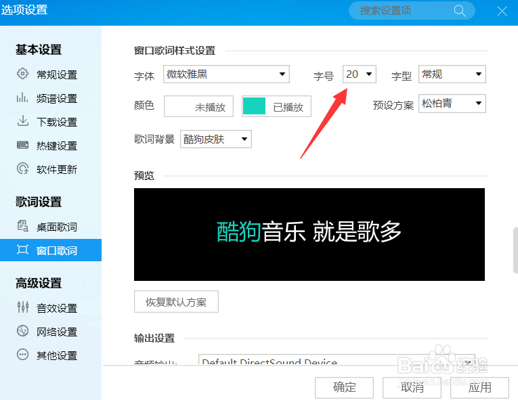The width and height of the screenshot is (518, 400).
Task: Pick the 已播放 played lyric teal color
Action: pos(276,106)
